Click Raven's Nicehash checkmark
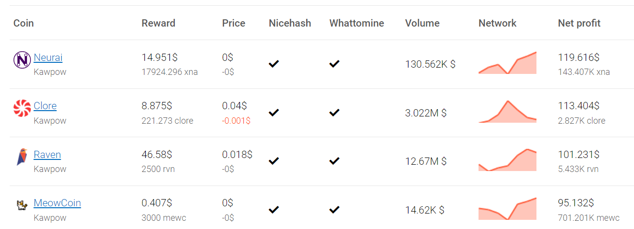The width and height of the screenshot is (634, 229). coord(274,161)
